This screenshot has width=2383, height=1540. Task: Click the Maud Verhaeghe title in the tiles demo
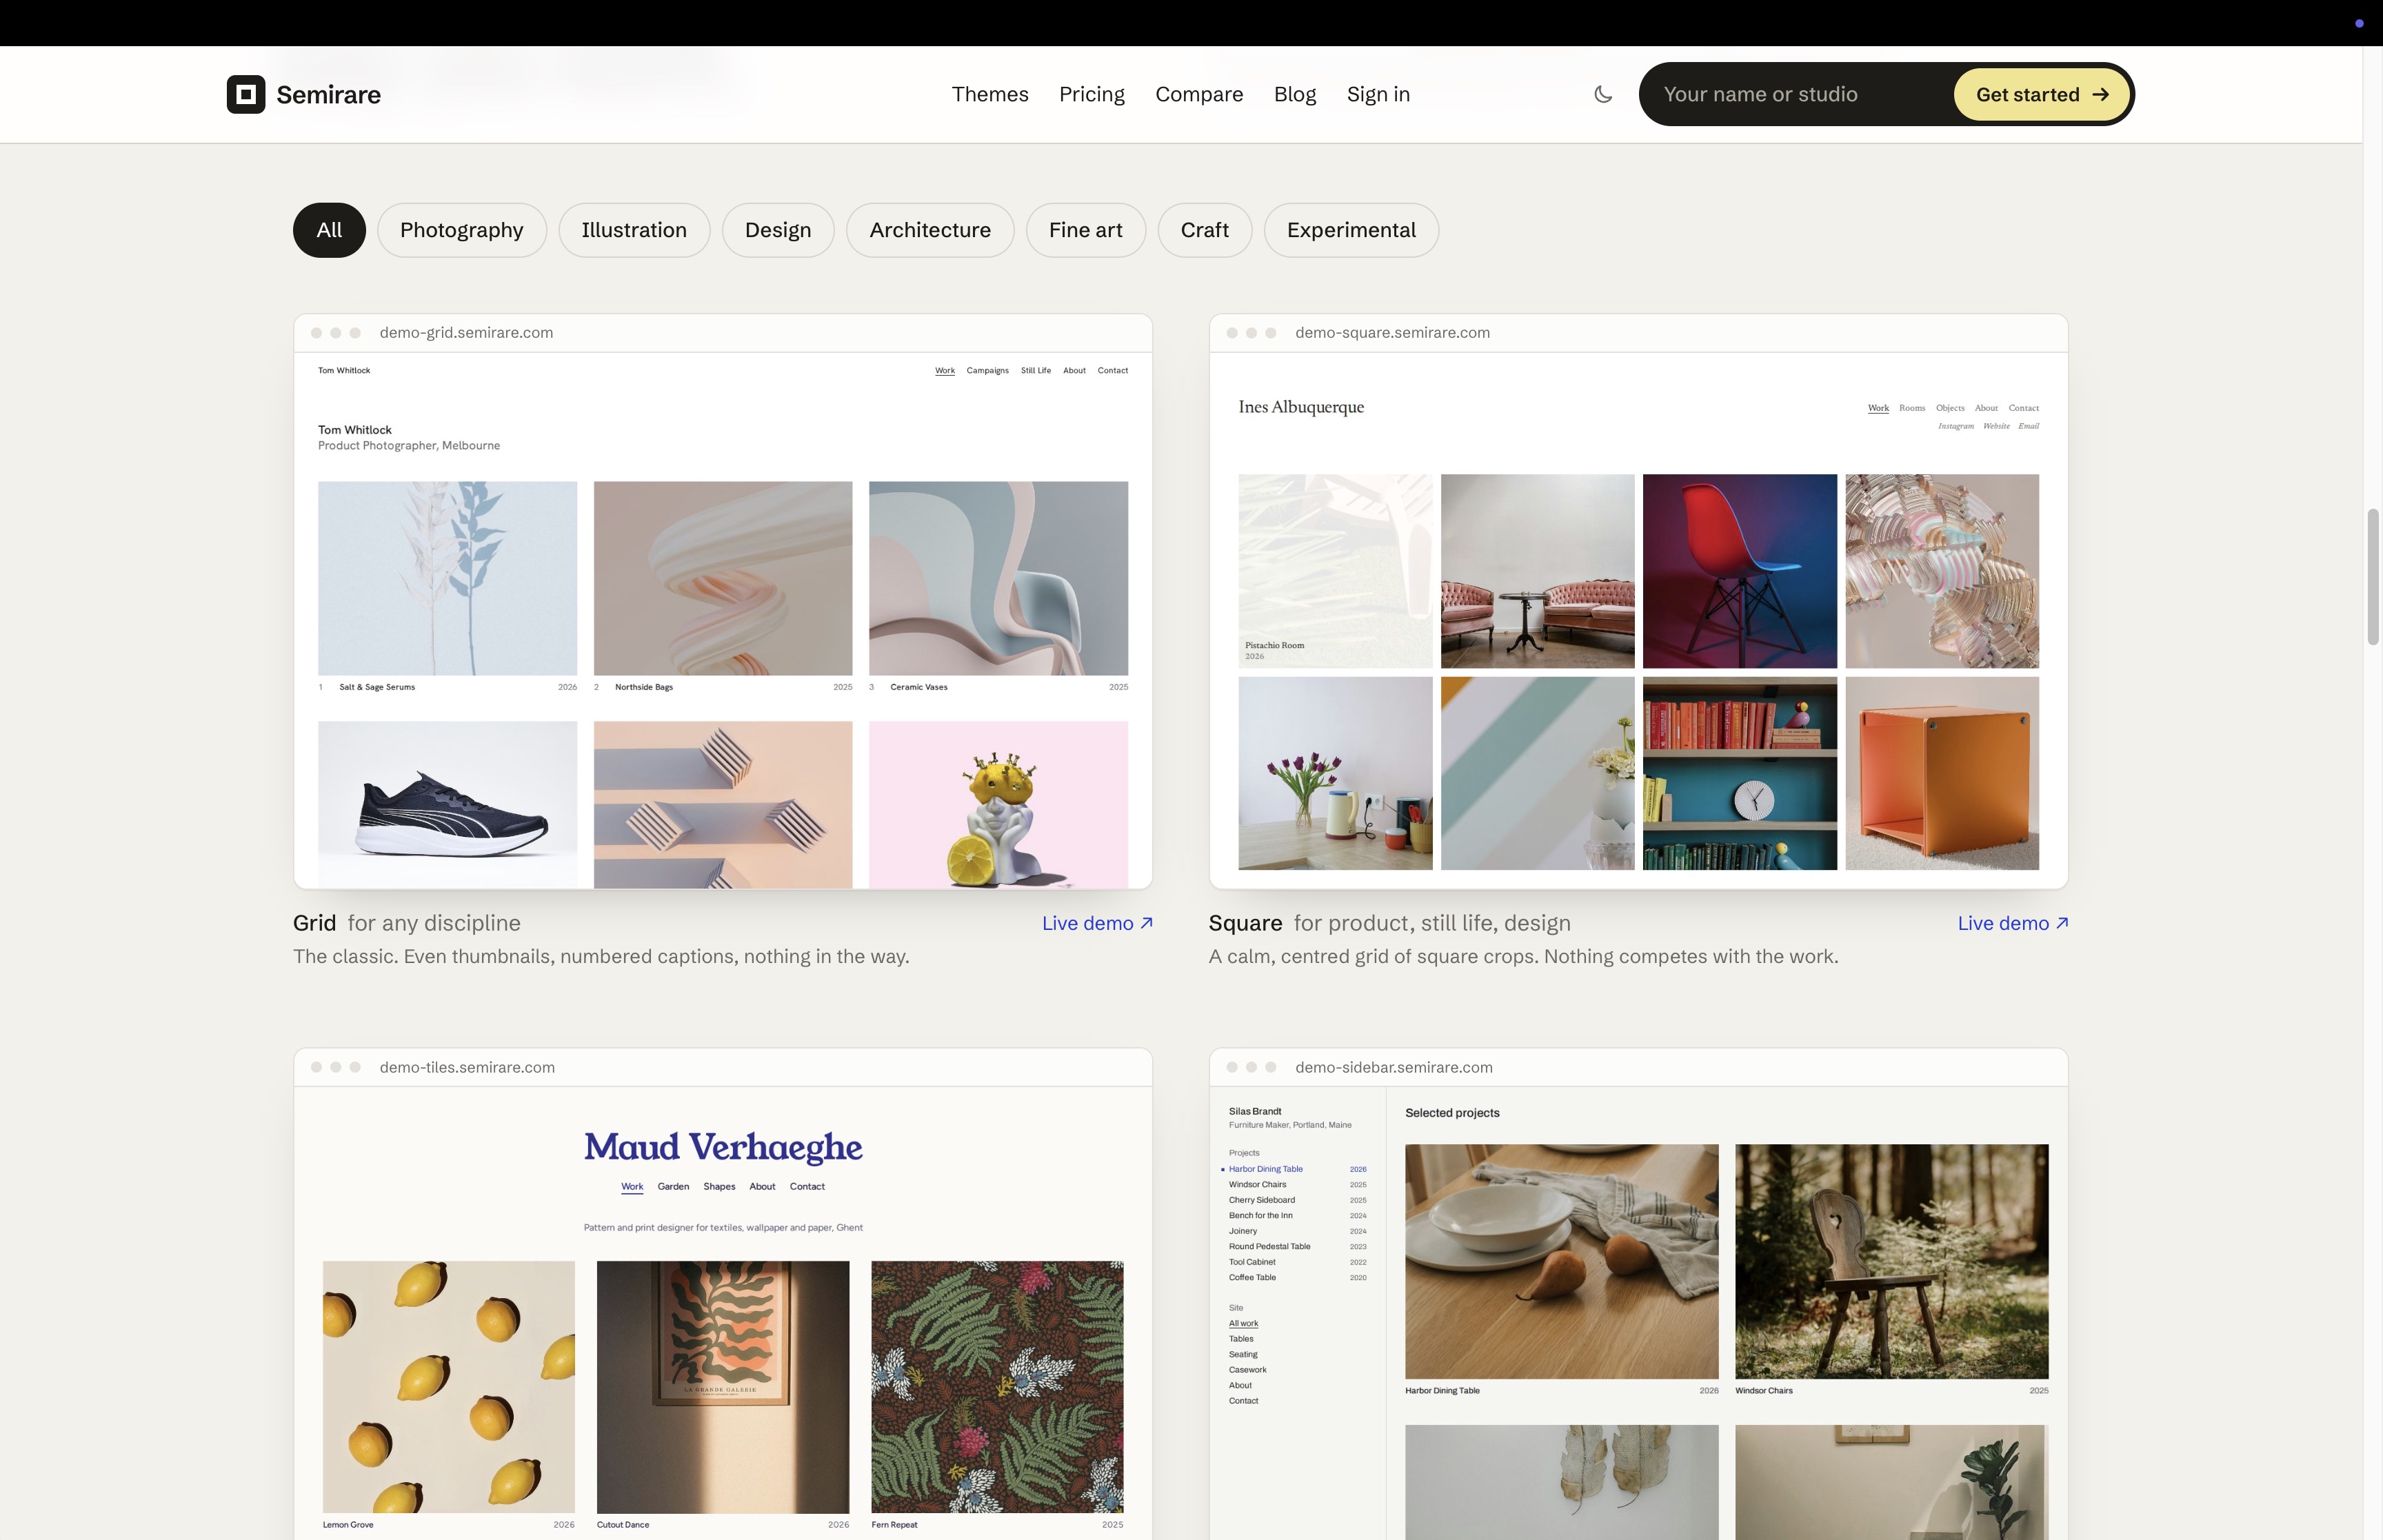click(723, 1148)
